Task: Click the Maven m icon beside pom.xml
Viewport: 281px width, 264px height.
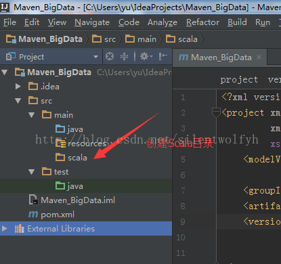Action: 33,215
